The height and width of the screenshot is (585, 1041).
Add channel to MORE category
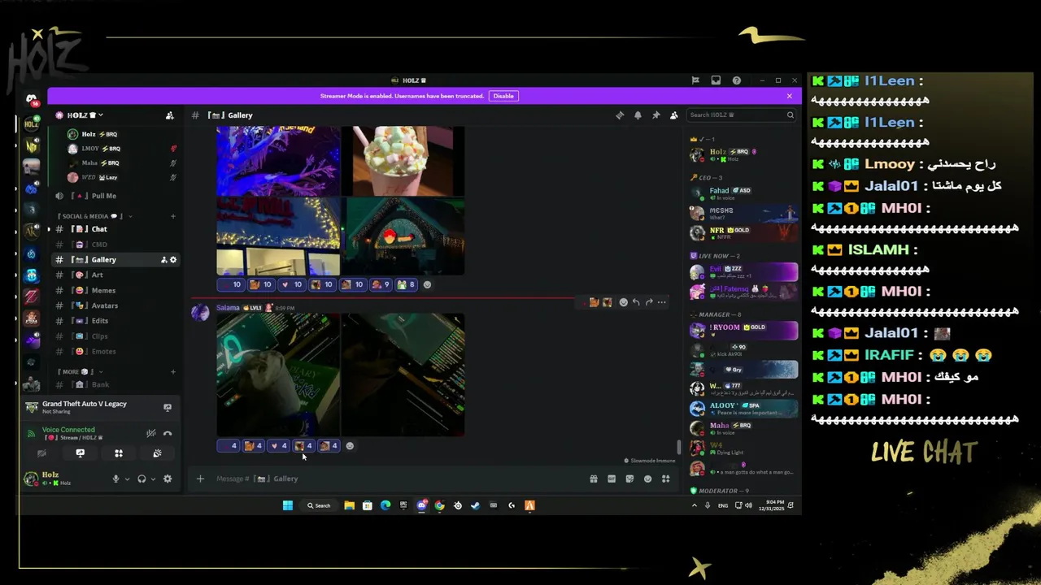173,371
